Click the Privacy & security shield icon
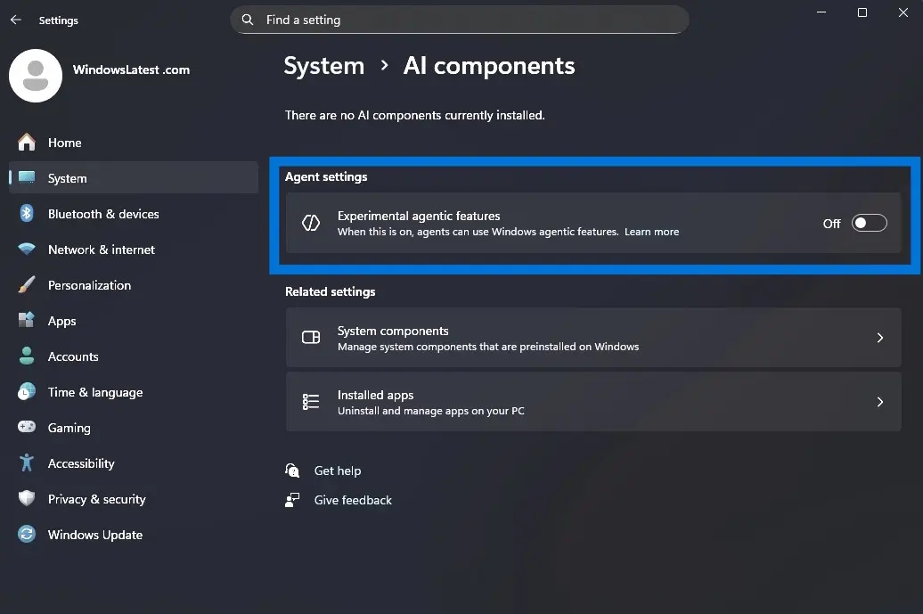The image size is (923, 614). (x=27, y=499)
